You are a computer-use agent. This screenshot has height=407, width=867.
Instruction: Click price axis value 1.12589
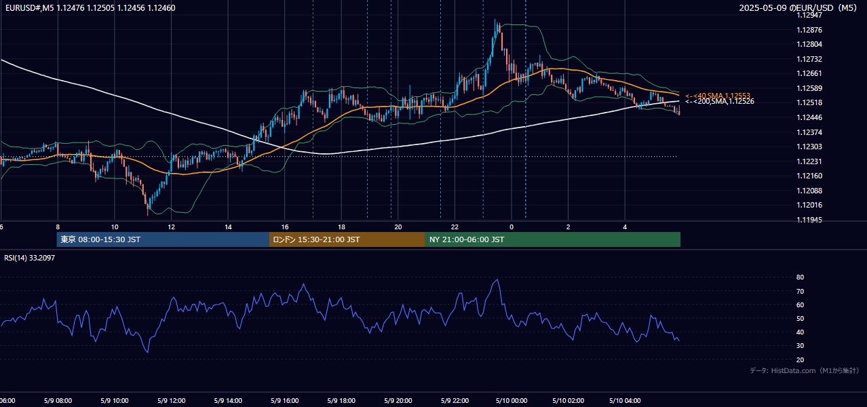[x=809, y=88]
